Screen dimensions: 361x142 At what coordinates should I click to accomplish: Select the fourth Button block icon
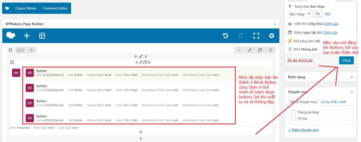click(30, 118)
